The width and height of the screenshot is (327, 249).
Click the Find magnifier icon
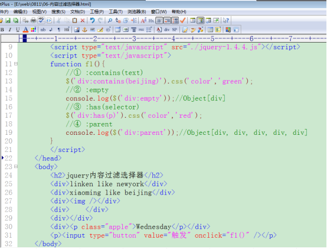110,20
